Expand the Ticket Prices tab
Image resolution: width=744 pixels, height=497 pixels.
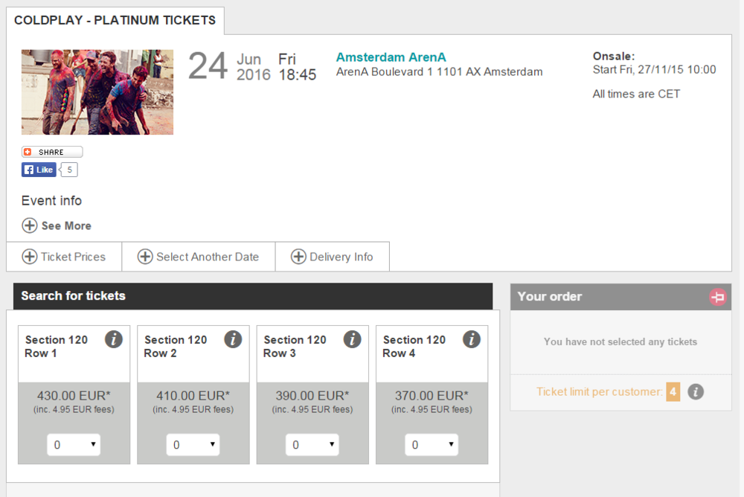click(64, 257)
